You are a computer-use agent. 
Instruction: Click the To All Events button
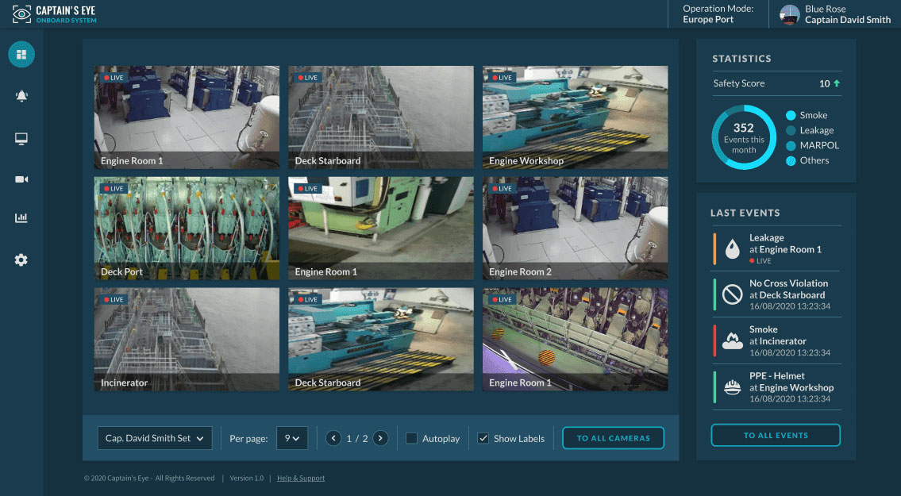pos(775,436)
